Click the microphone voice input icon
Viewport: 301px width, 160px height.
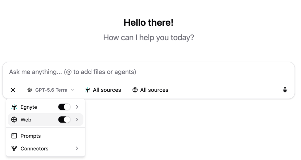285,90
